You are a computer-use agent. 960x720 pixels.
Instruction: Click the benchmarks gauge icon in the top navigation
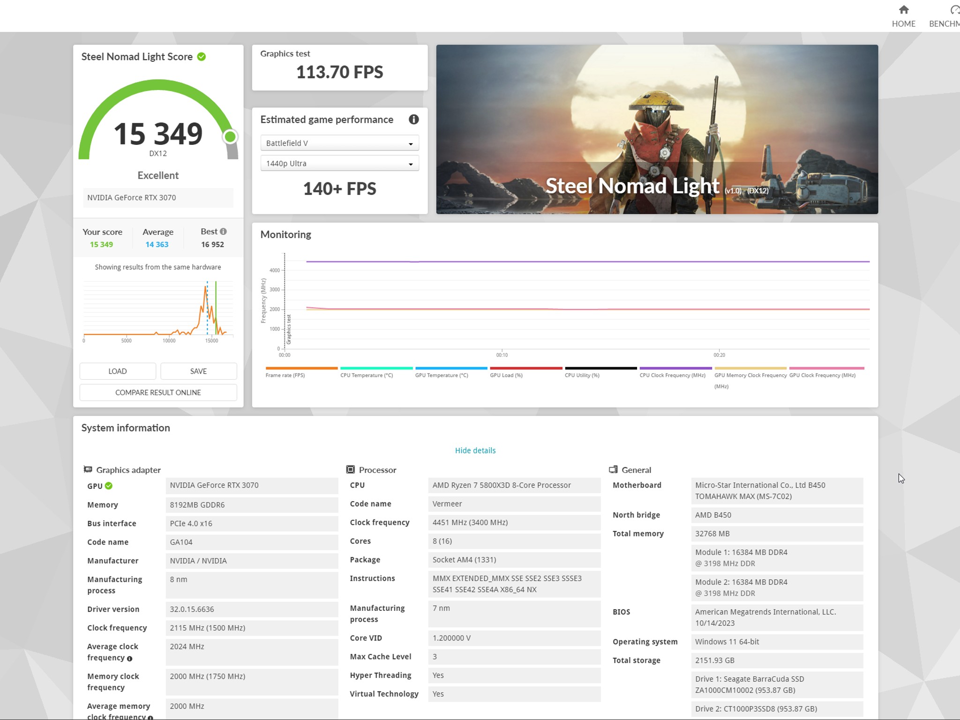(955, 9)
